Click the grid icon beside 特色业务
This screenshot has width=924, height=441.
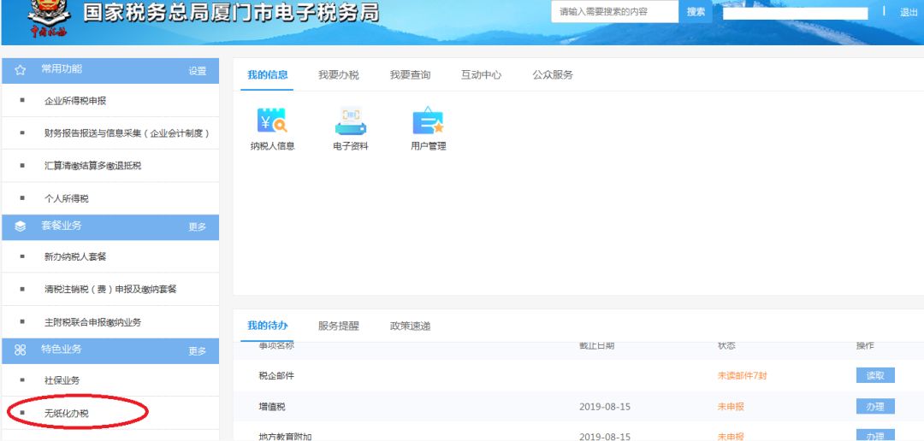pos(21,350)
